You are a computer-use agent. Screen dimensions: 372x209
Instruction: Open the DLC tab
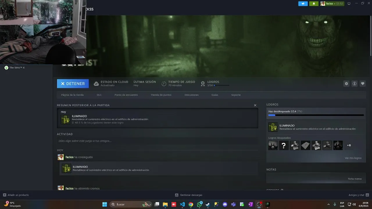(99, 95)
